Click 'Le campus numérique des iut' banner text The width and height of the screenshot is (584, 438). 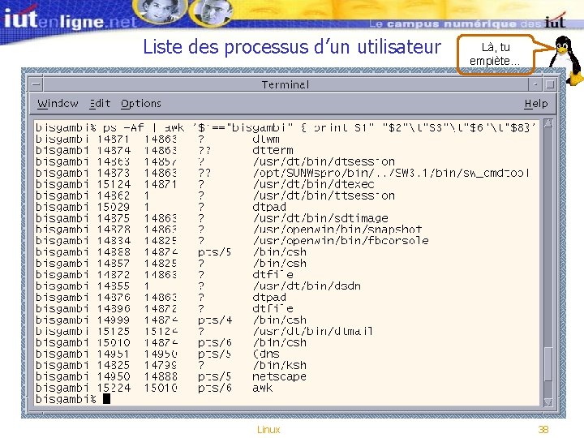click(466, 24)
